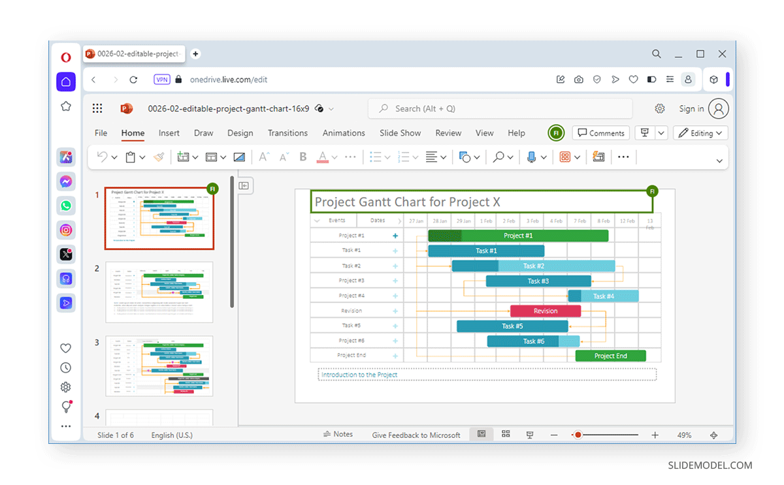The height and width of the screenshot is (485, 784).
Task: Select slide 3 thumbnail
Action: 159,366
